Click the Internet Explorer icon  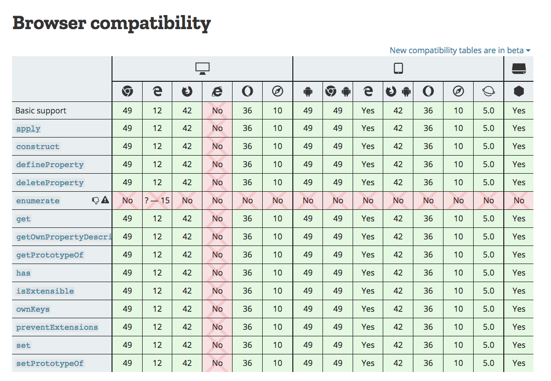[x=217, y=91]
